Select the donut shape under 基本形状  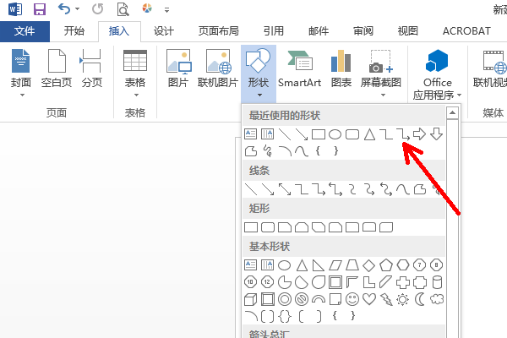pos(285,299)
